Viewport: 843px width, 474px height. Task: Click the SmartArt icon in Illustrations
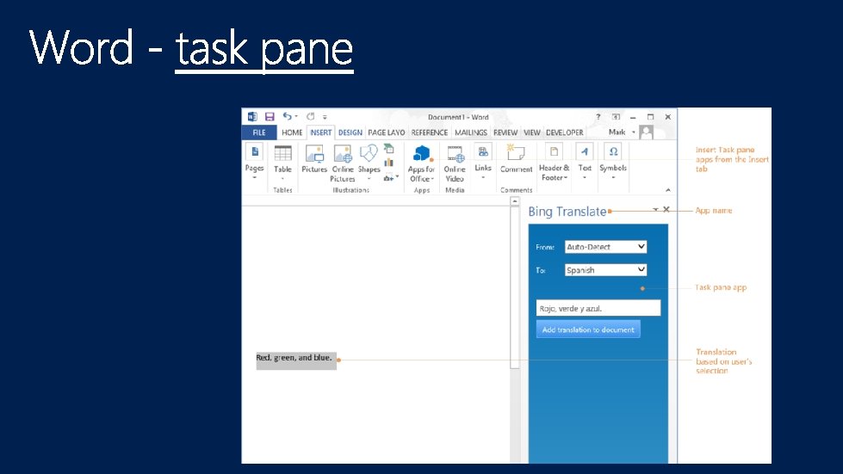[x=388, y=149]
